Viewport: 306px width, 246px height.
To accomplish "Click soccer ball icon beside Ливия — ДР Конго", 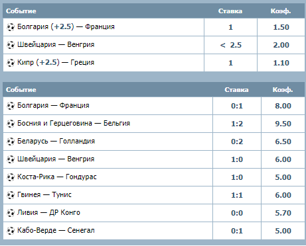I will pyautogui.click(x=11, y=213).
